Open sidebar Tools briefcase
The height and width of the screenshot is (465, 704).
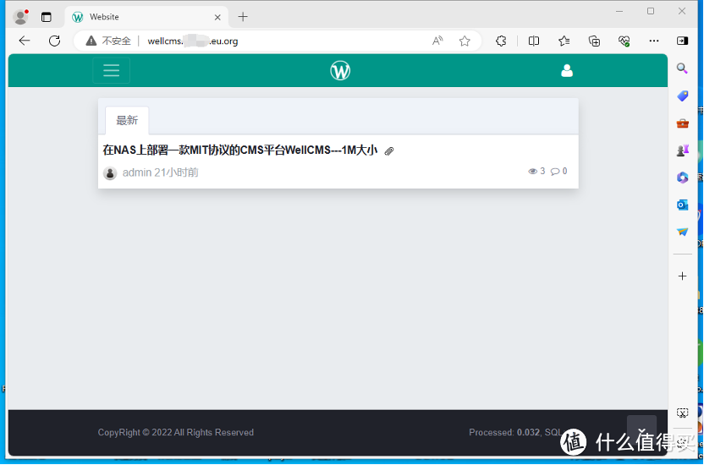pos(683,123)
